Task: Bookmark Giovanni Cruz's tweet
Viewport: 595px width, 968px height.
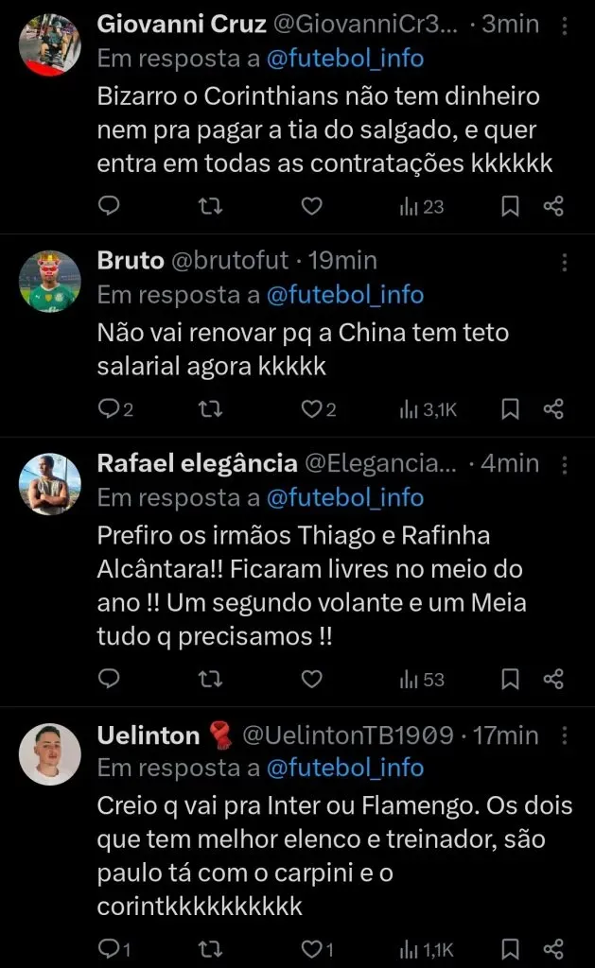Action: (x=510, y=206)
